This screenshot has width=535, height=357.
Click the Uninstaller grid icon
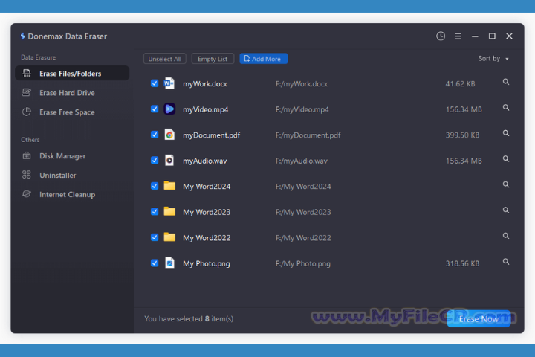coord(27,175)
